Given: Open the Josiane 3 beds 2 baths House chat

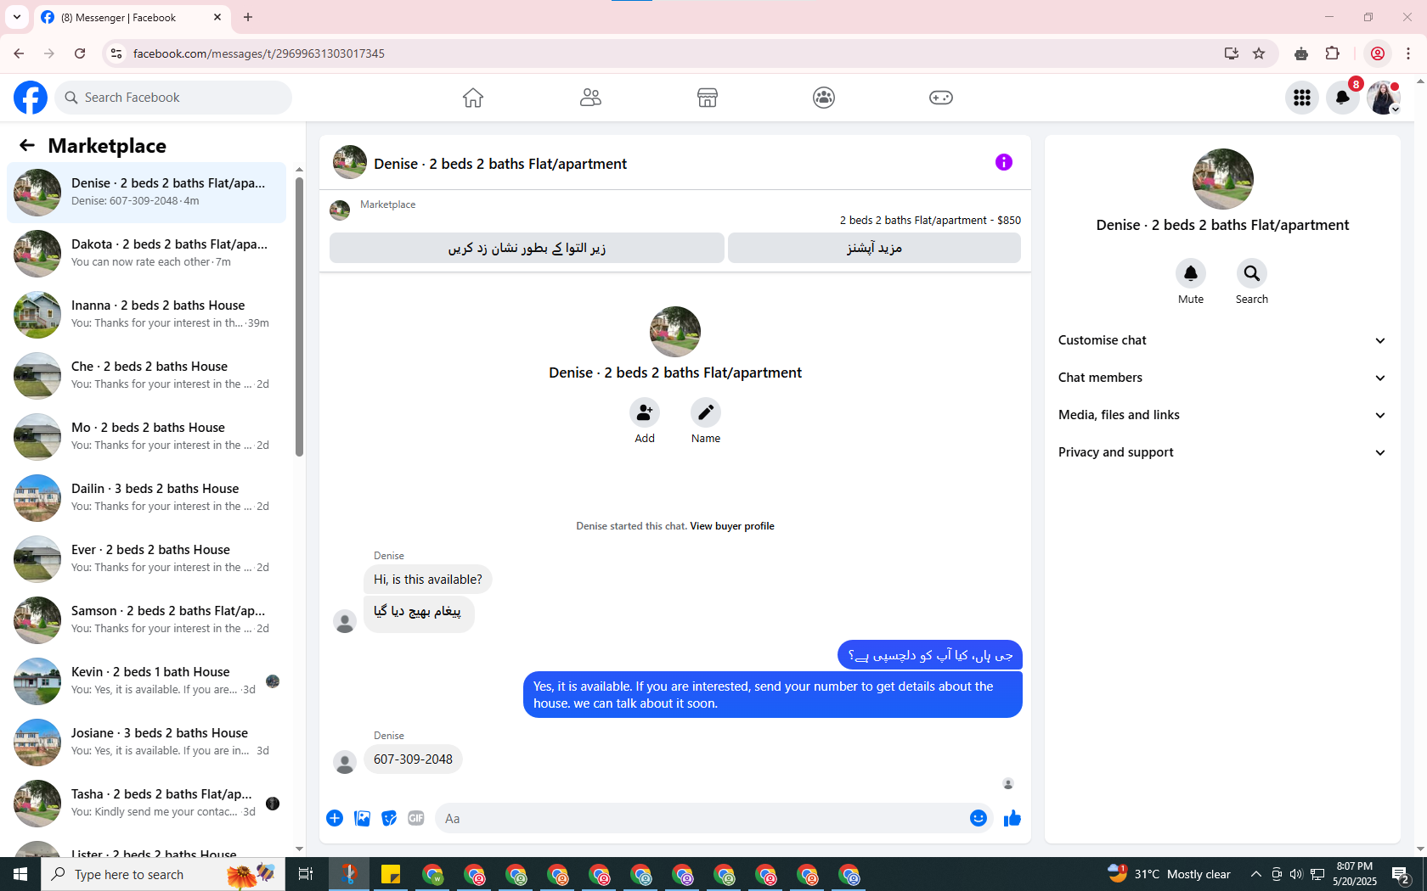Looking at the screenshot, I should click(146, 742).
